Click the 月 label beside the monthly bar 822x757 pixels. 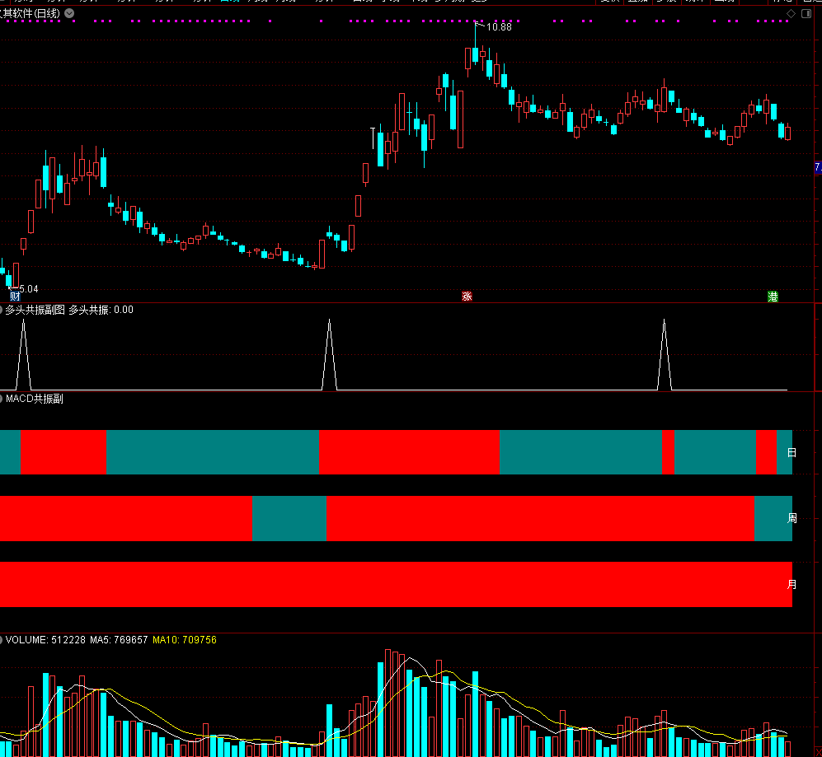click(x=792, y=584)
